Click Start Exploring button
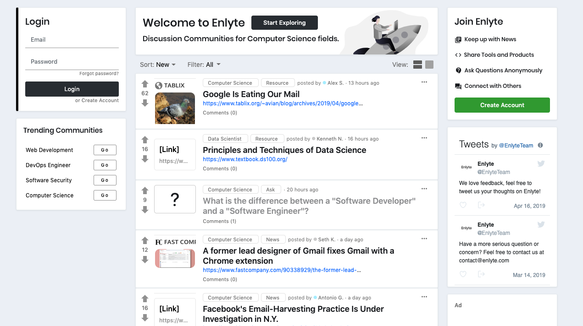This screenshot has height=326, width=583. [284, 22]
